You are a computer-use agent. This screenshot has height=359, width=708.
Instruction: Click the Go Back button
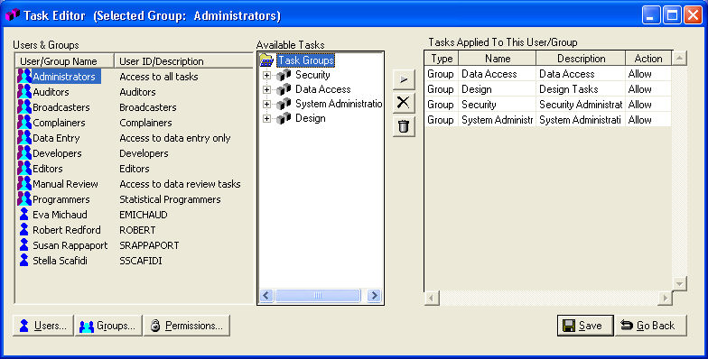[650, 326]
